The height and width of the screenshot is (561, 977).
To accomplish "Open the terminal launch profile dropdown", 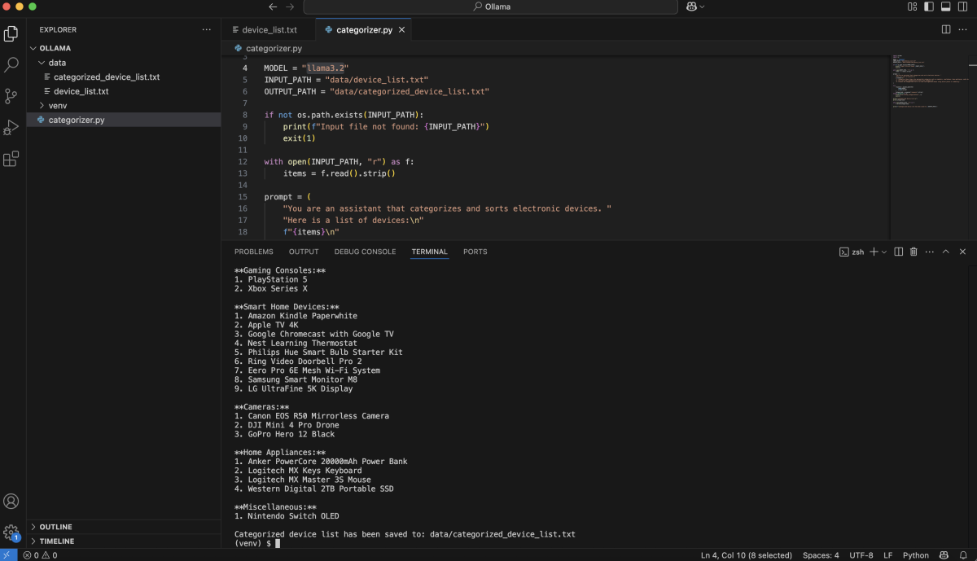I will point(884,252).
